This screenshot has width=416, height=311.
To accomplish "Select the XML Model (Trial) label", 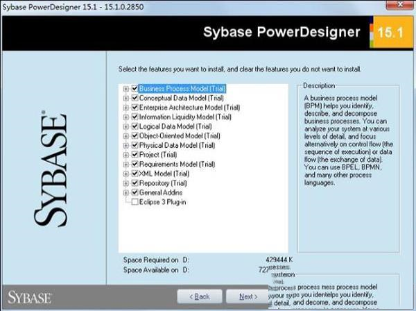I will (164, 174).
